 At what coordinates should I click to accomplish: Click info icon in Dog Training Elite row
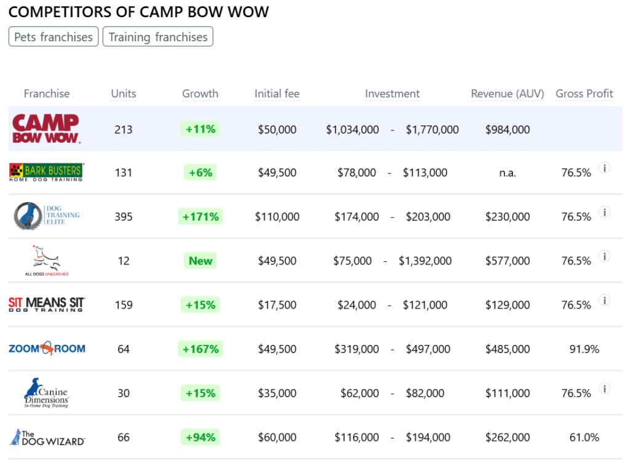pyautogui.click(x=605, y=212)
